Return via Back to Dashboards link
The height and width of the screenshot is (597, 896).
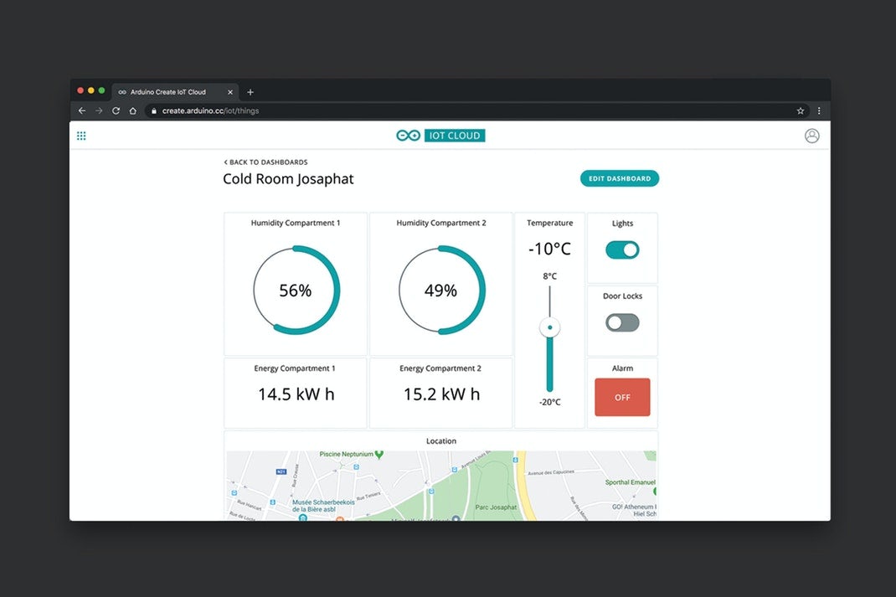tap(265, 162)
